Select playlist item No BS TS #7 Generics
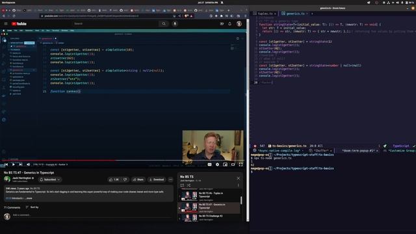The height and width of the screenshot is (234, 416). point(209,208)
